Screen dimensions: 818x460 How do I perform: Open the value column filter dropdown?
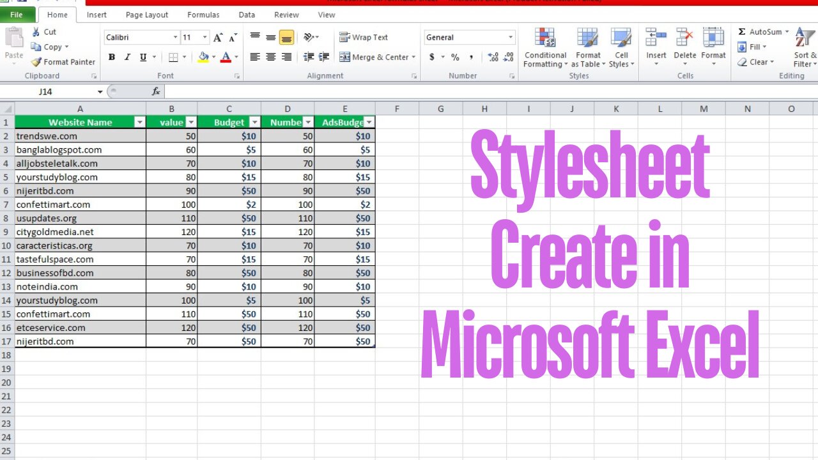coord(190,122)
